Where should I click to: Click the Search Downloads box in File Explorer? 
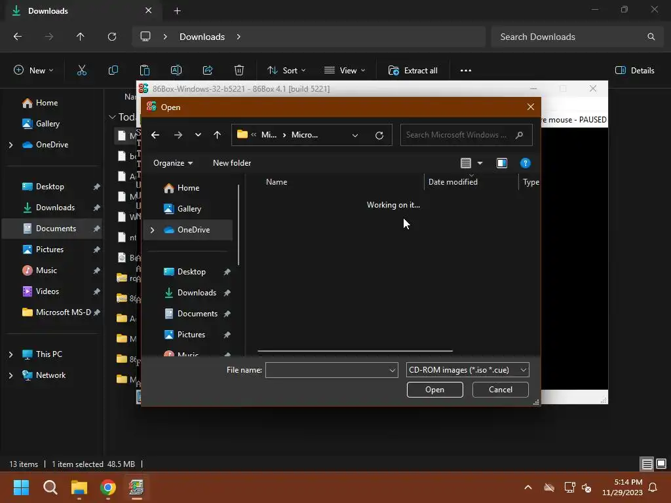(x=577, y=37)
